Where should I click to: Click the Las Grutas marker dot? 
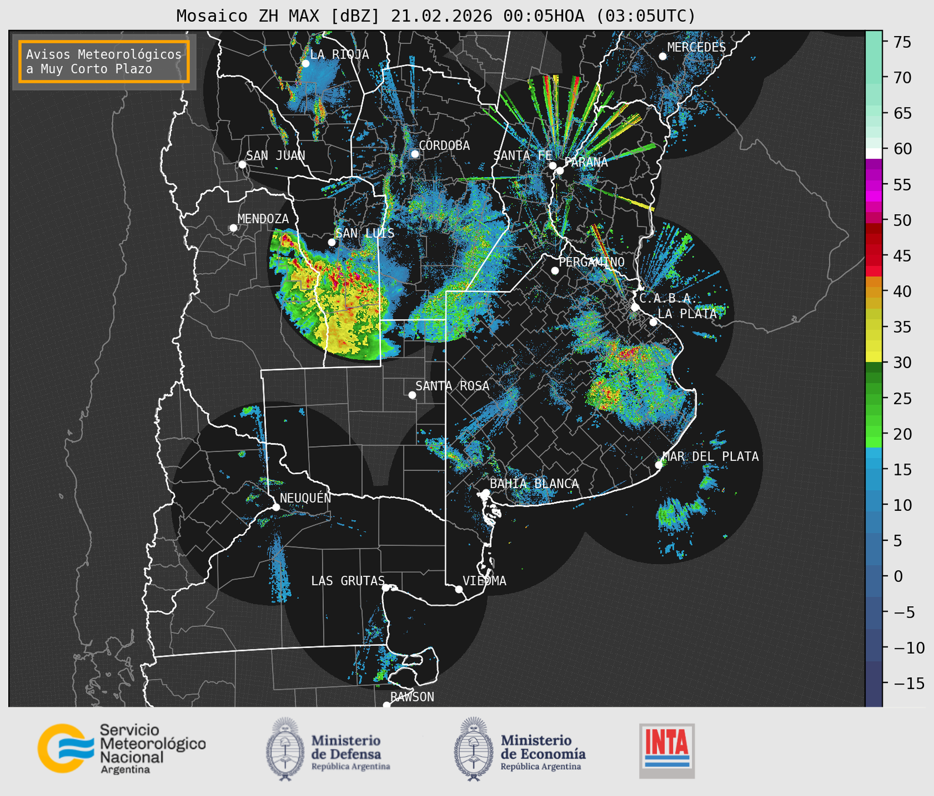(386, 588)
